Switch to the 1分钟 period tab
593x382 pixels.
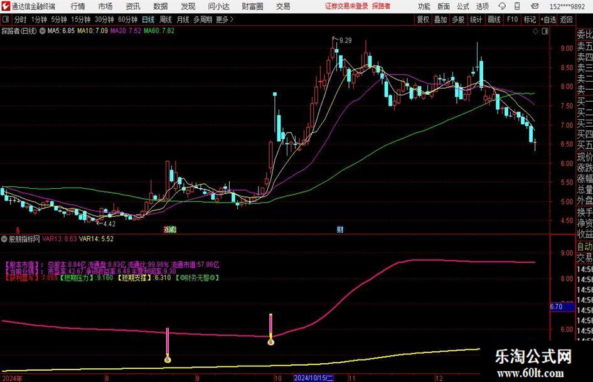point(39,19)
